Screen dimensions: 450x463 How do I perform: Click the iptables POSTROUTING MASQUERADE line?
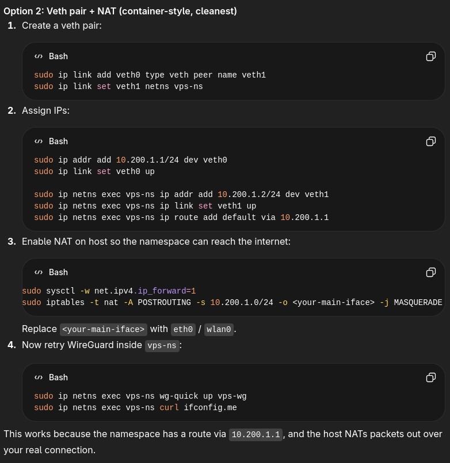pyautogui.click(x=232, y=303)
